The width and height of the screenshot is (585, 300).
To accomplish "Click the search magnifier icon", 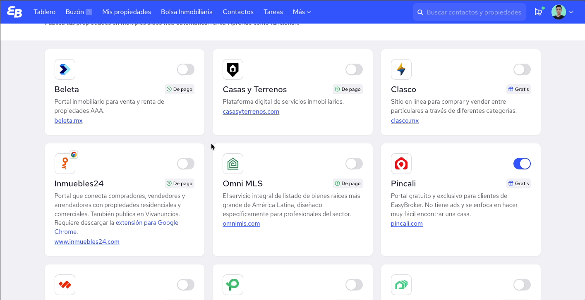I will (x=420, y=12).
